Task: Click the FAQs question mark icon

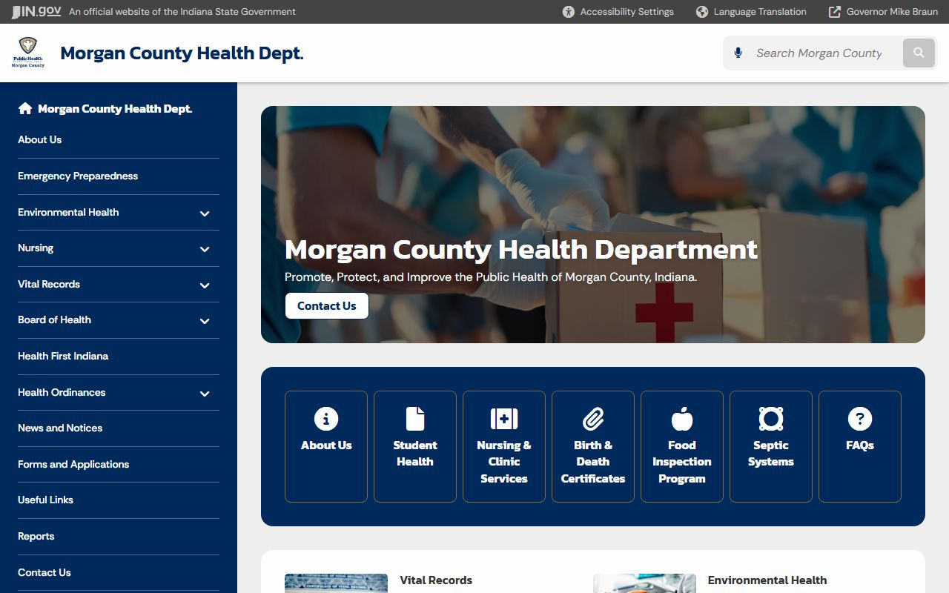Action: 860,419
